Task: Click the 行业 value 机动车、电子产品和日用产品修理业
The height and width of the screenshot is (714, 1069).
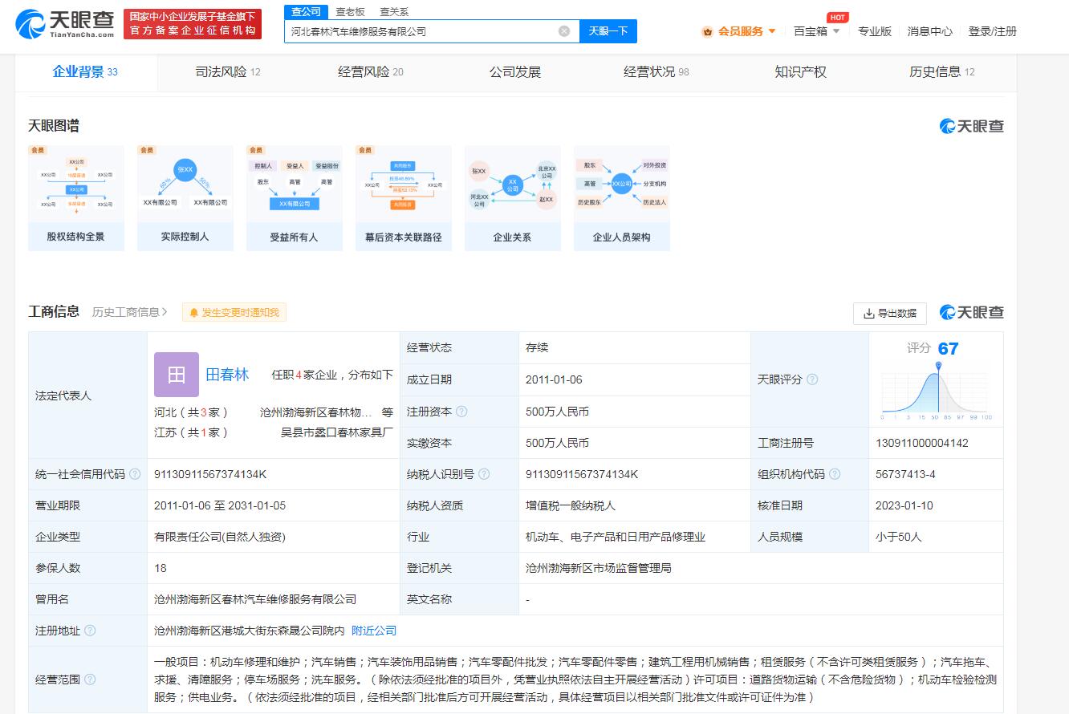Action: [616, 537]
